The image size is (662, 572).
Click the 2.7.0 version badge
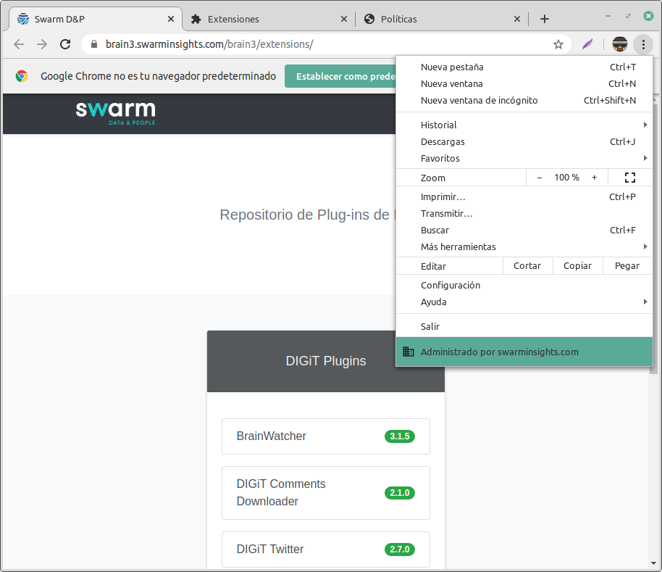tap(399, 550)
